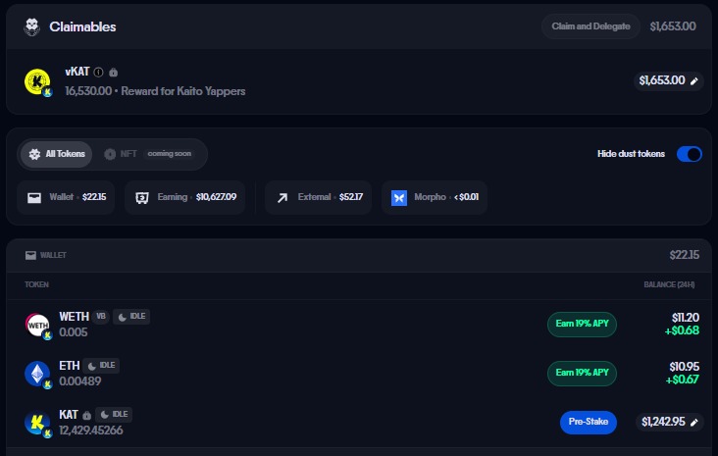Open the External $52.17 filter
Image resolution: width=718 pixels, height=456 pixels.
pos(319,197)
